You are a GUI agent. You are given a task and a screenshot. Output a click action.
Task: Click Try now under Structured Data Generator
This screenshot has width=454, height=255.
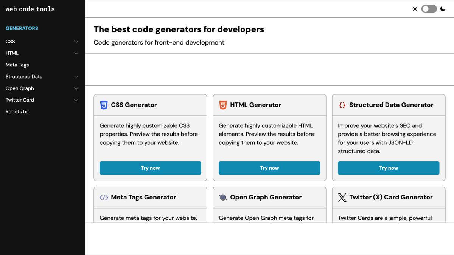point(389,168)
